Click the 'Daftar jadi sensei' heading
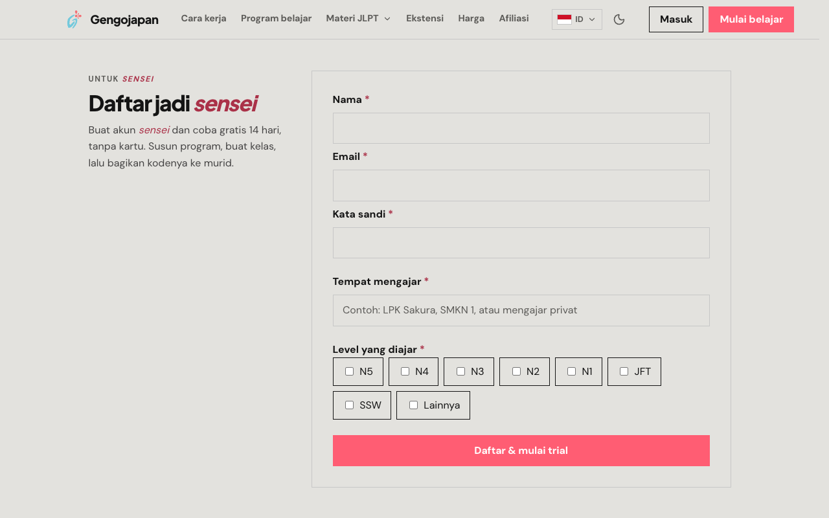 click(173, 104)
